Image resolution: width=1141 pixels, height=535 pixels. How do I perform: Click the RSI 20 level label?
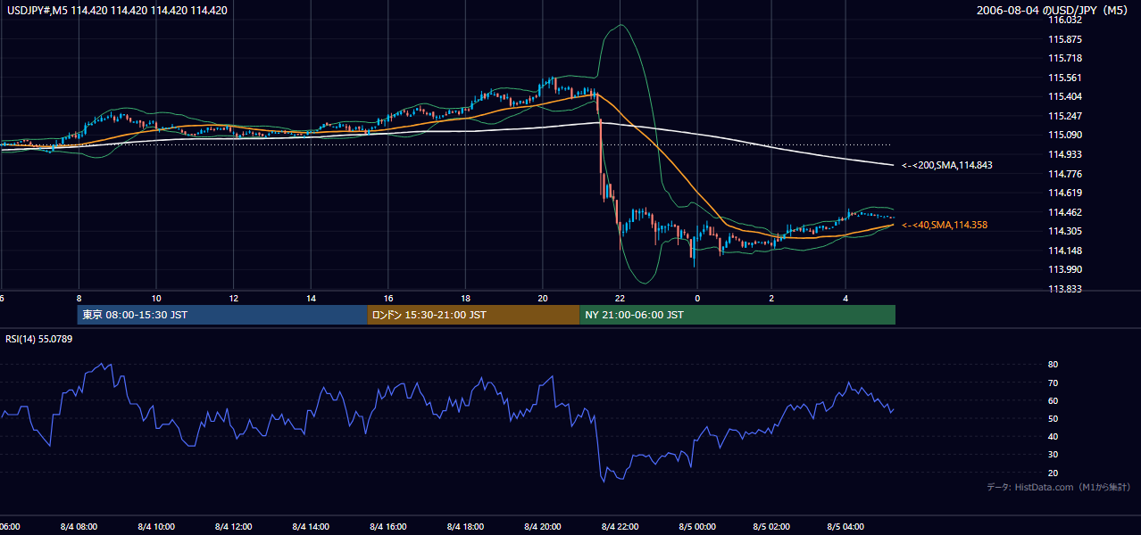(x=1053, y=473)
